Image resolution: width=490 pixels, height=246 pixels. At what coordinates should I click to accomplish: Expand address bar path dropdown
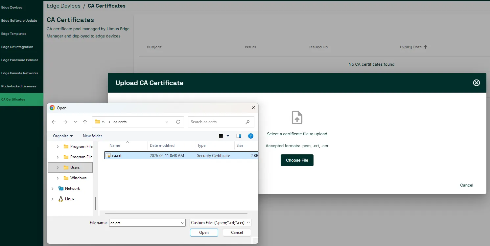[167, 122]
